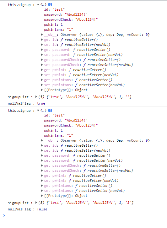Expand [[Prototype]]: Object in the second log
Image resolution: width=167 pixels, height=228 pixels.
pyautogui.click(x=42, y=196)
